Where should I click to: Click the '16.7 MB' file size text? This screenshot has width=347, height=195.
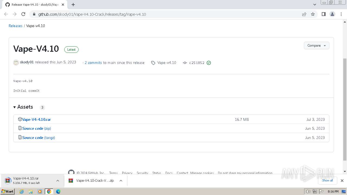point(242,119)
